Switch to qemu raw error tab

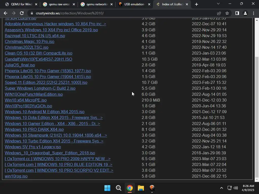pyautogui.click(x=59, y=4)
